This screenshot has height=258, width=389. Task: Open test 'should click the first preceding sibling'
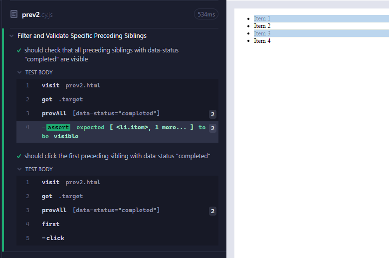117,156
